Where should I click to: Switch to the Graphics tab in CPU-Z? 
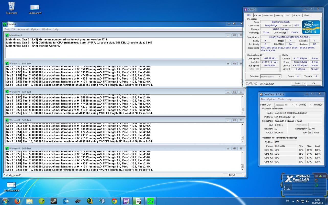click(297, 15)
